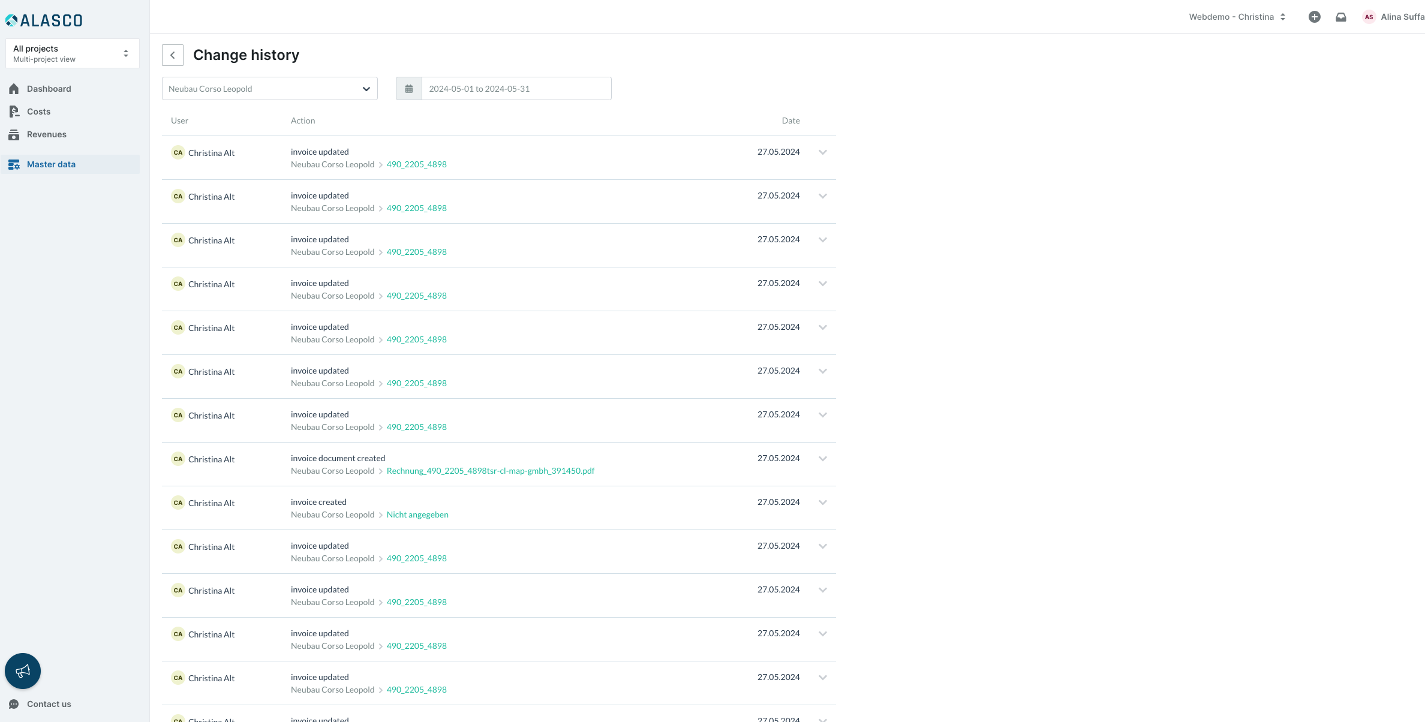Click the calendar icon beside the date range
The image size is (1425, 722).
(x=409, y=89)
